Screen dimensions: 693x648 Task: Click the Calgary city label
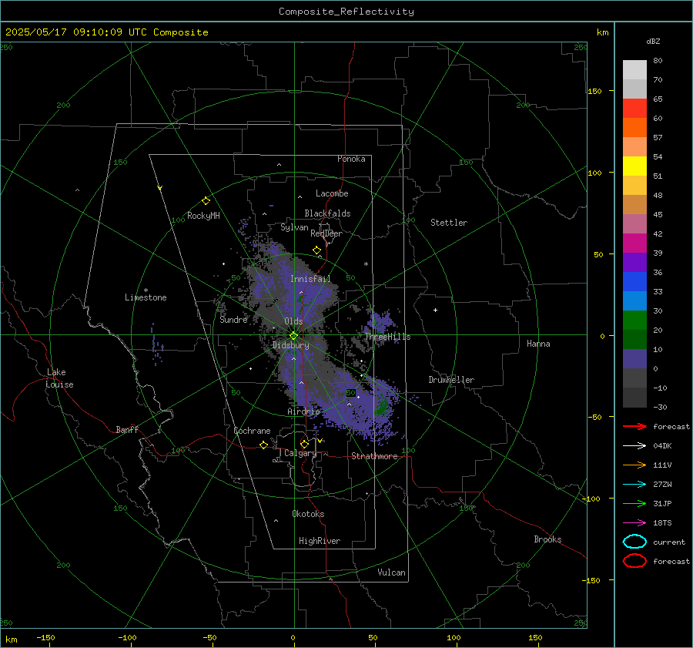[300, 453]
